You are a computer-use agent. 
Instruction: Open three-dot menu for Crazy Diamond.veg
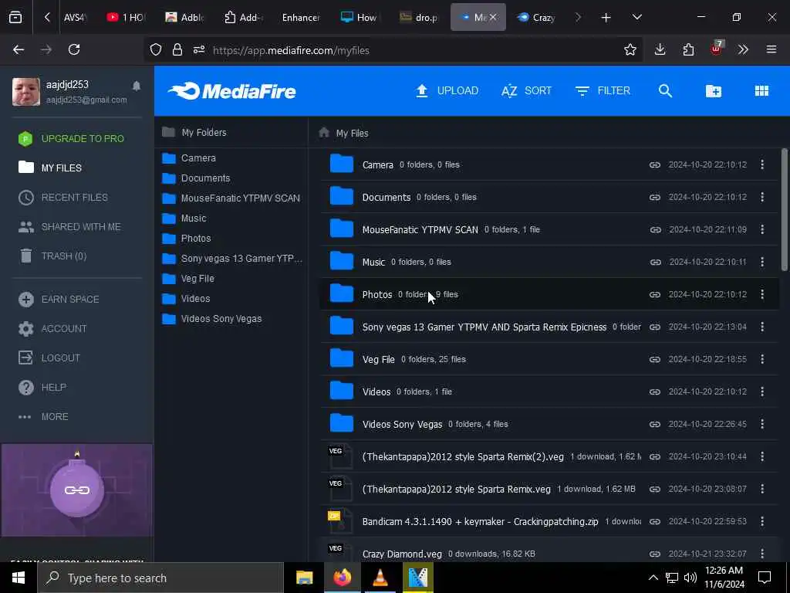coord(761,553)
